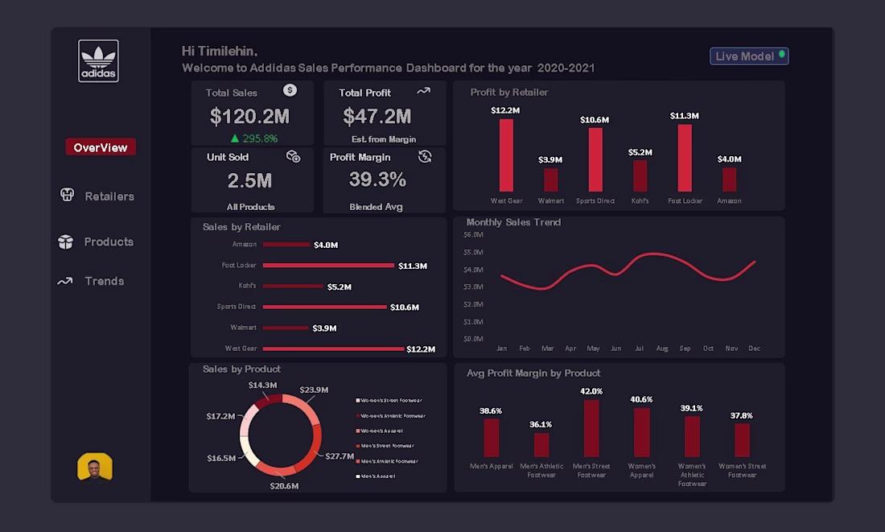This screenshot has height=532, width=885.
Task: Click the green up triangle by 295.8%
Action: pos(235,138)
